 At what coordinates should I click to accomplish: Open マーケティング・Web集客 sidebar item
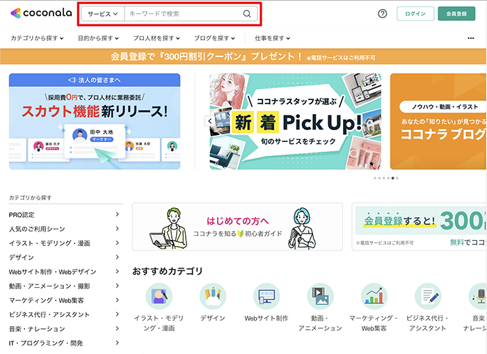pos(64,300)
